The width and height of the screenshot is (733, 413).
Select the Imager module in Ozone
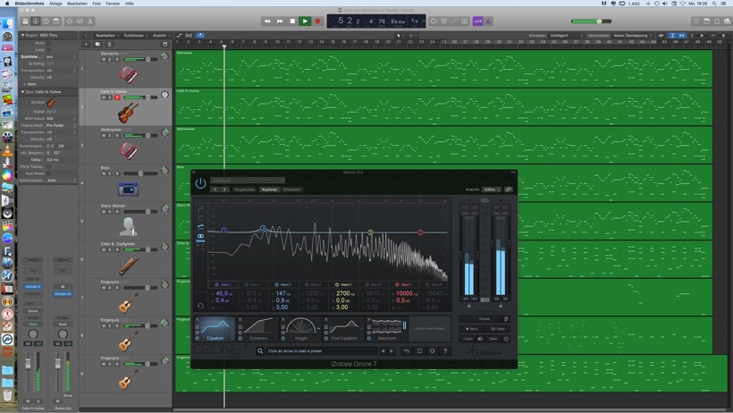tap(301, 329)
